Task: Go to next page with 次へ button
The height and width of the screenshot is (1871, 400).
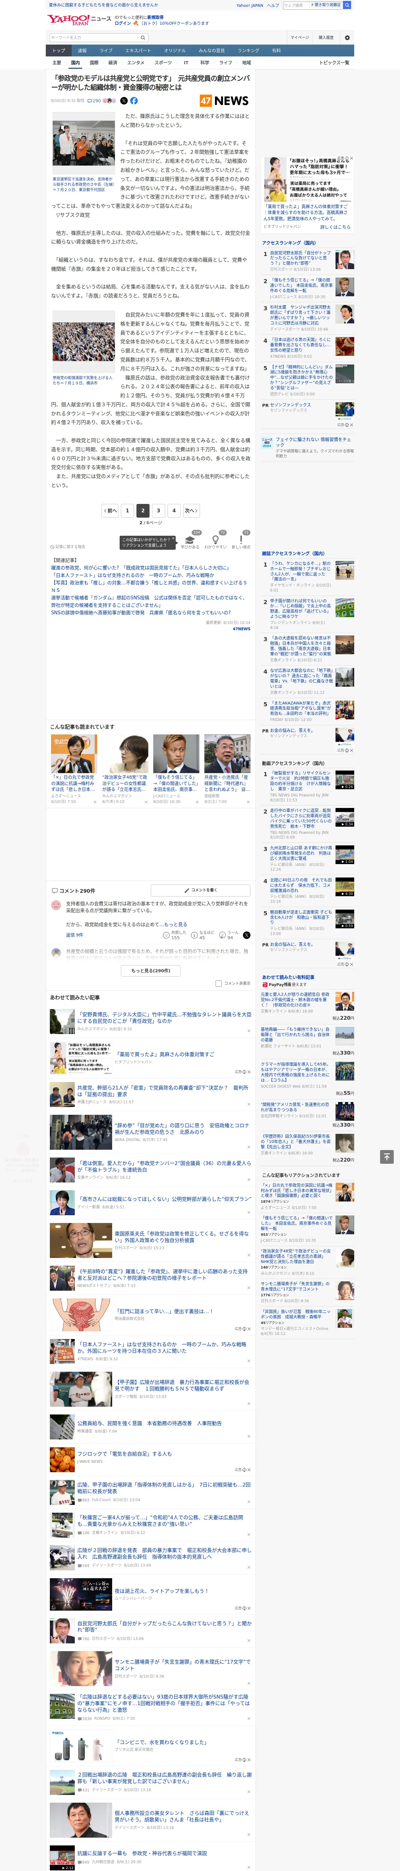Action: pyautogui.click(x=191, y=510)
